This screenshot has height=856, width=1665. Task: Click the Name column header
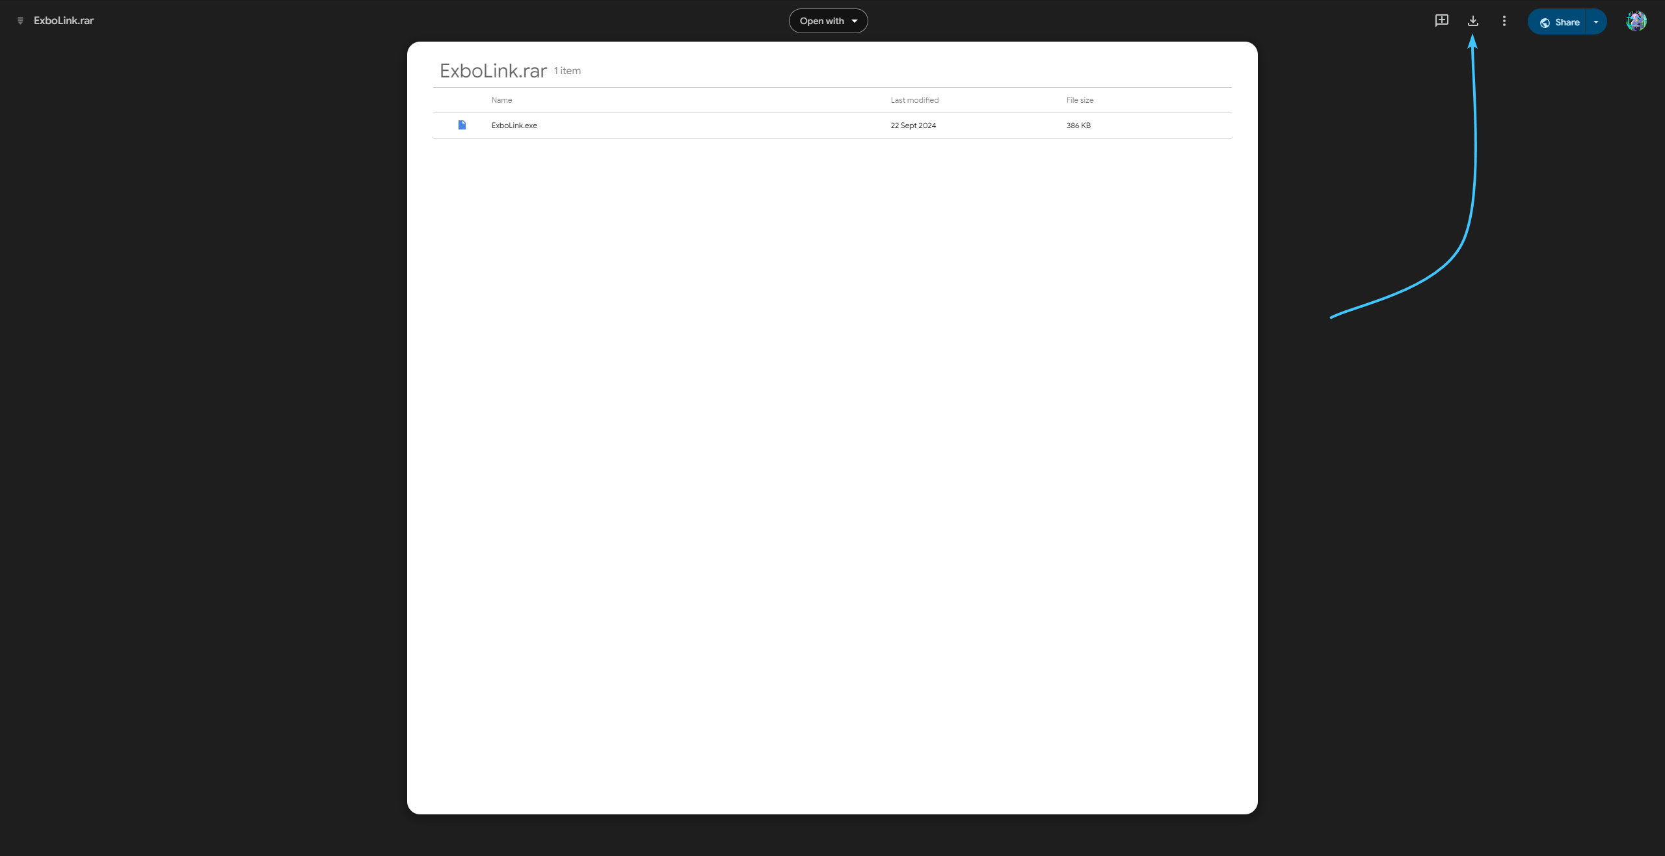coord(501,100)
